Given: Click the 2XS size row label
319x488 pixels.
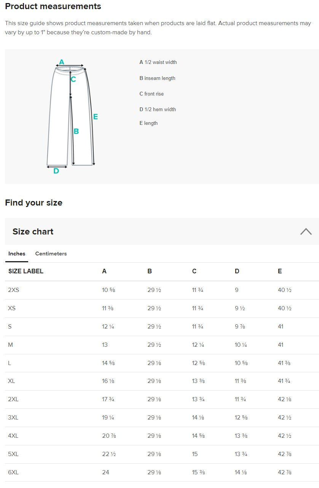Looking at the screenshot, I should pyautogui.click(x=13, y=290).
